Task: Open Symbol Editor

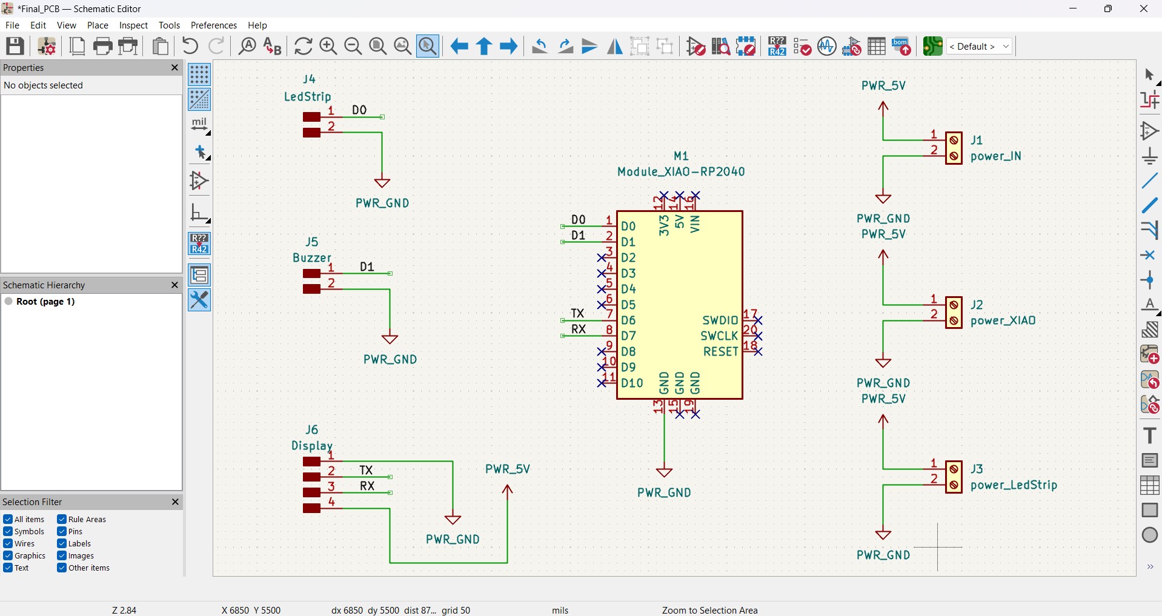Action: tap(696, 46)
